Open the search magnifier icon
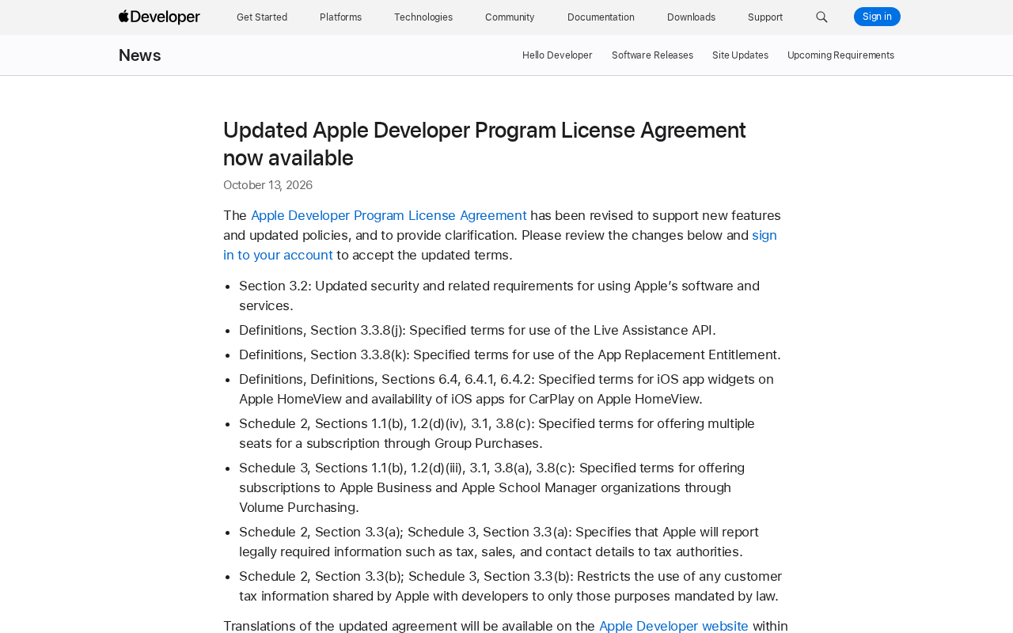 tap(821, 17)
